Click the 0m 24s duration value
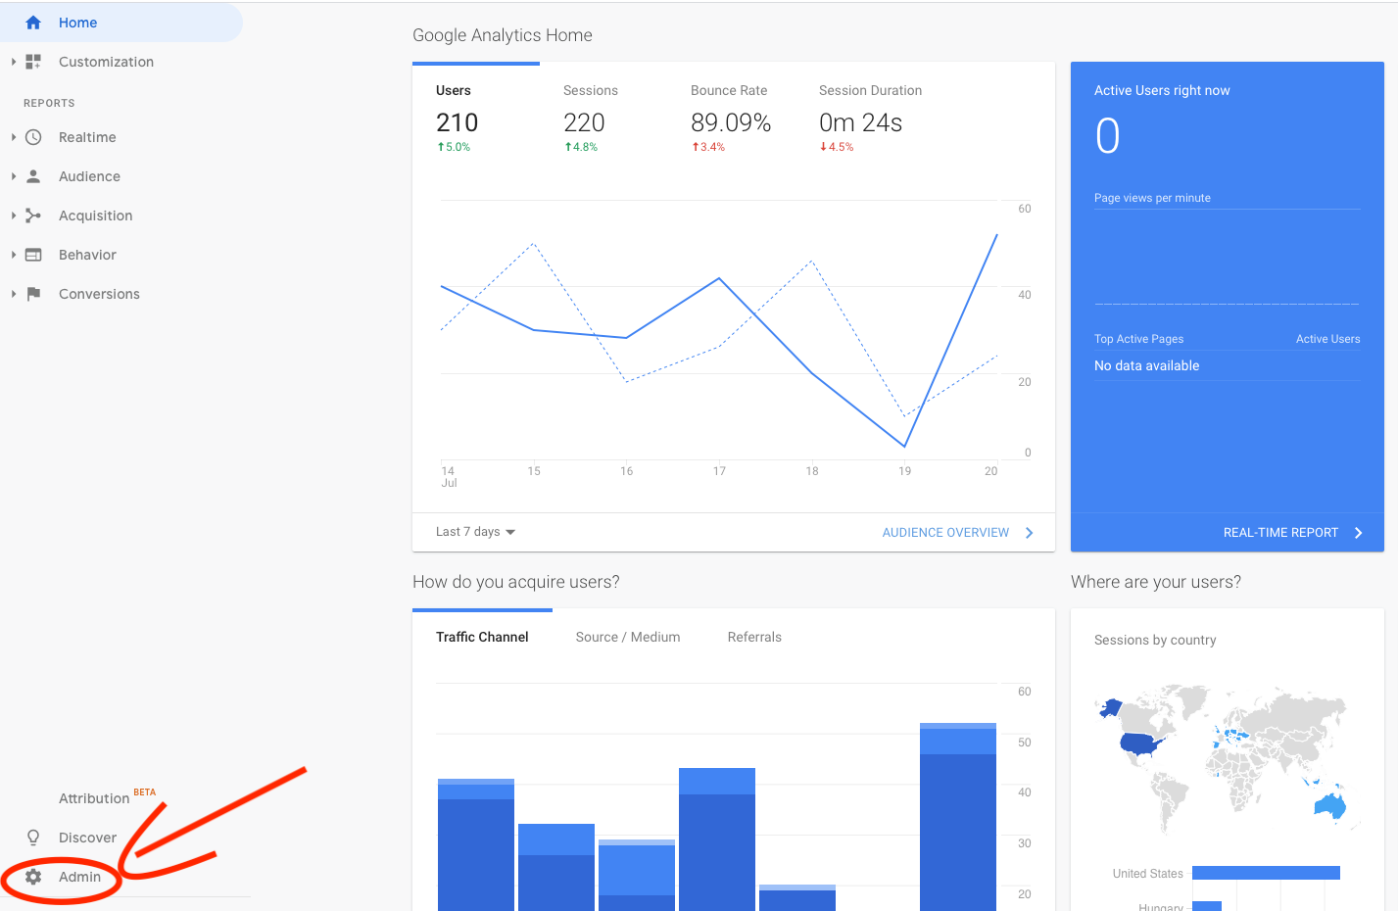The image size is (1398, 911). (x=860, y=122)
